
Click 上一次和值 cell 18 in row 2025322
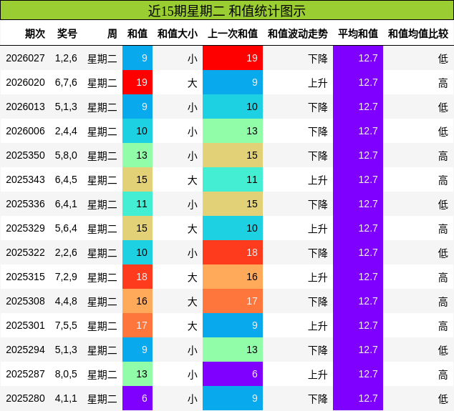click(x=233, y=252)
